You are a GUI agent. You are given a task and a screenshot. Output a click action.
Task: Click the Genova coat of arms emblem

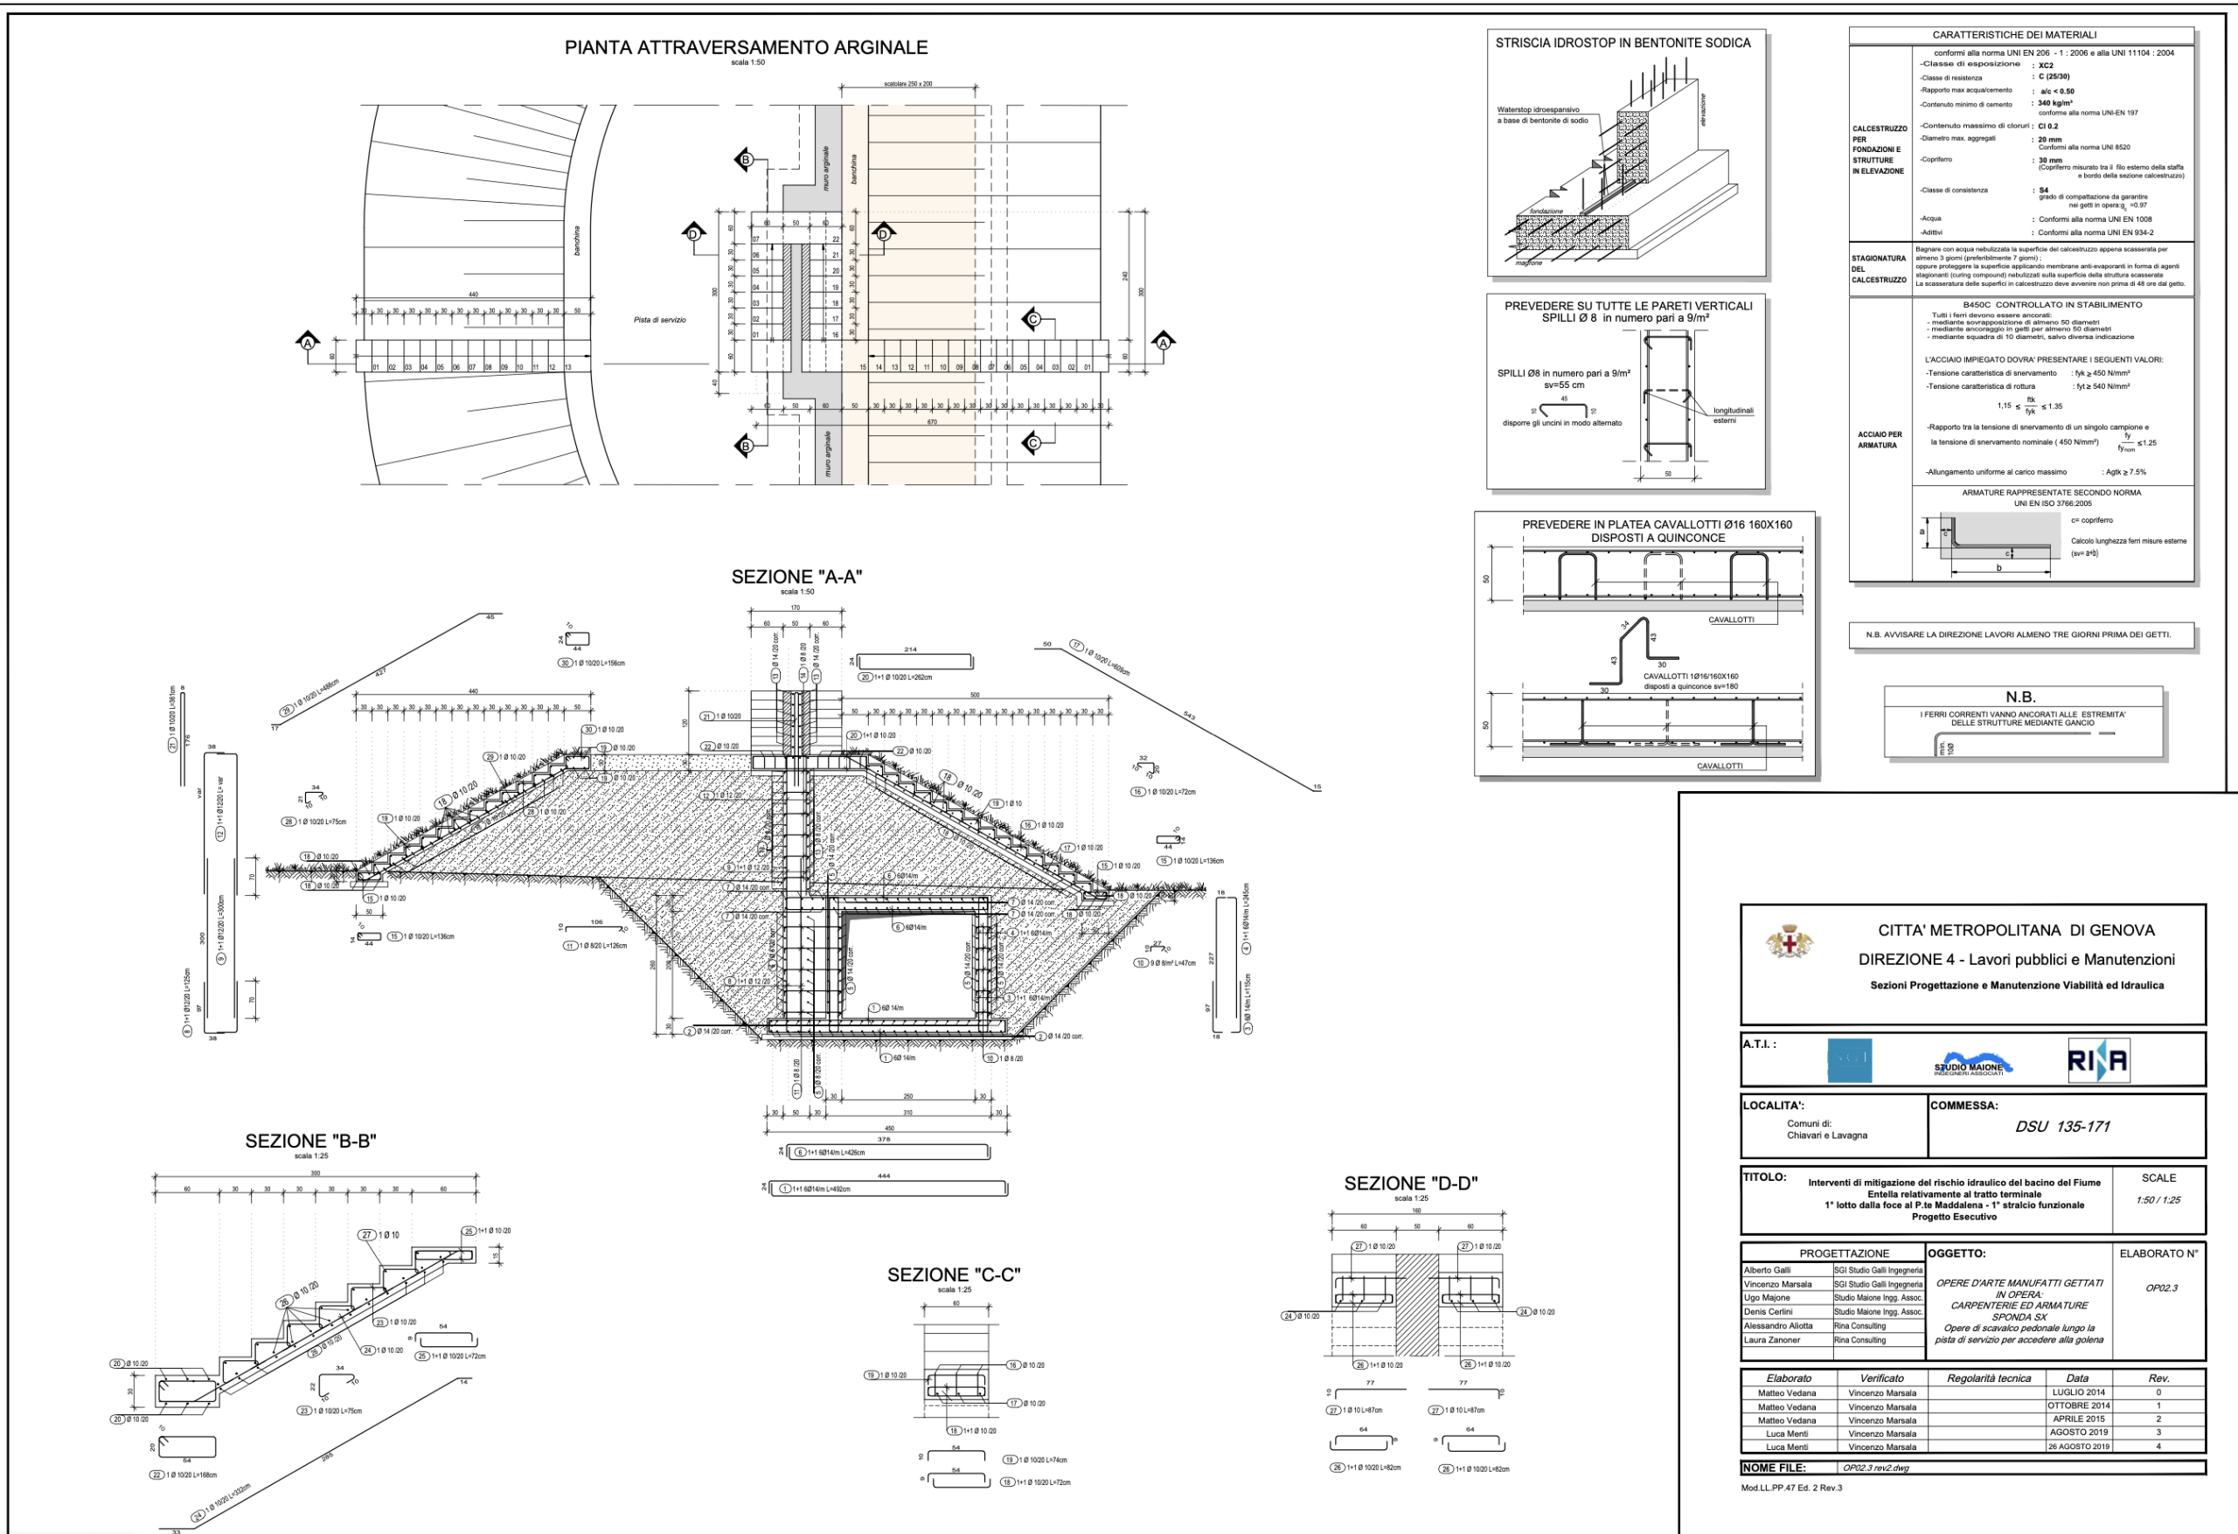click(1789, 941)
